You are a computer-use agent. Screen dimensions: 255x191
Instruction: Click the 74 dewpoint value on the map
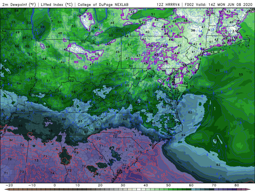click(52, 173)
